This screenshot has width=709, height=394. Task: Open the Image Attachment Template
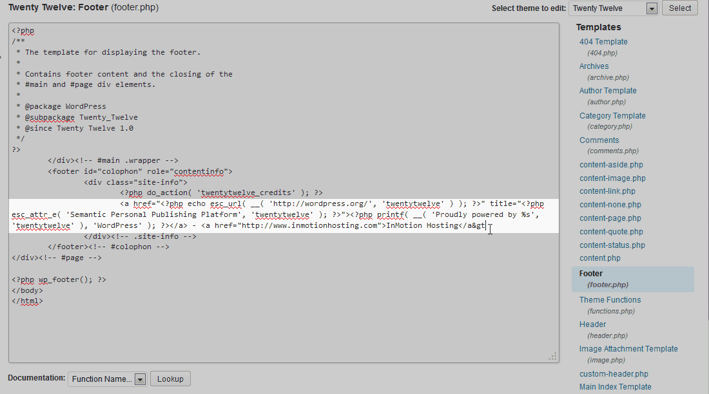(628, 349)
